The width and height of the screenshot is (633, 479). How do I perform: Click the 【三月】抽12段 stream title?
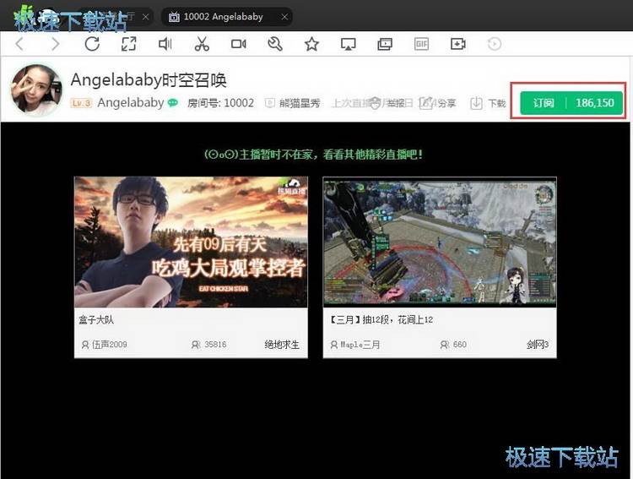381,319
